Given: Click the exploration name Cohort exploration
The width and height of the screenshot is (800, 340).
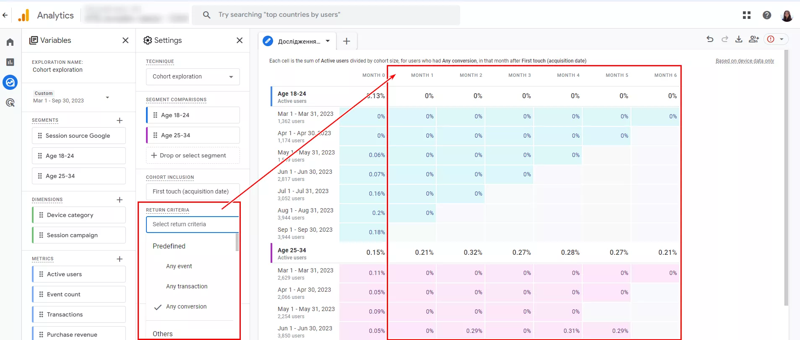Looking at the screenshot, I should tap(57, 70).
